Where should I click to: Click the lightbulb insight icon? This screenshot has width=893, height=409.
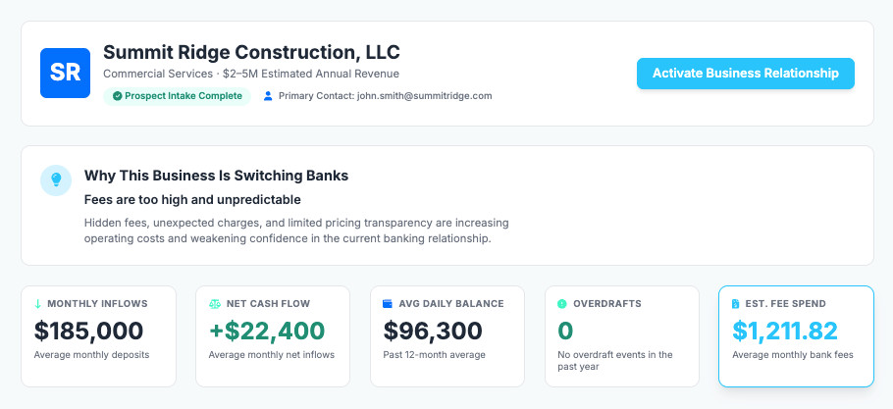[56, 179]
